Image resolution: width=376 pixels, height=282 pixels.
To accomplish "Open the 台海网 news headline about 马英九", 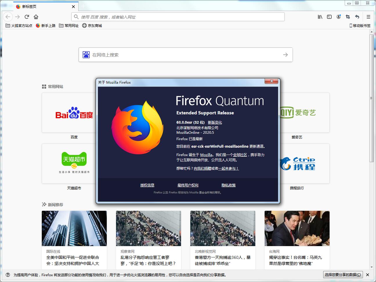I will [296, 261].
